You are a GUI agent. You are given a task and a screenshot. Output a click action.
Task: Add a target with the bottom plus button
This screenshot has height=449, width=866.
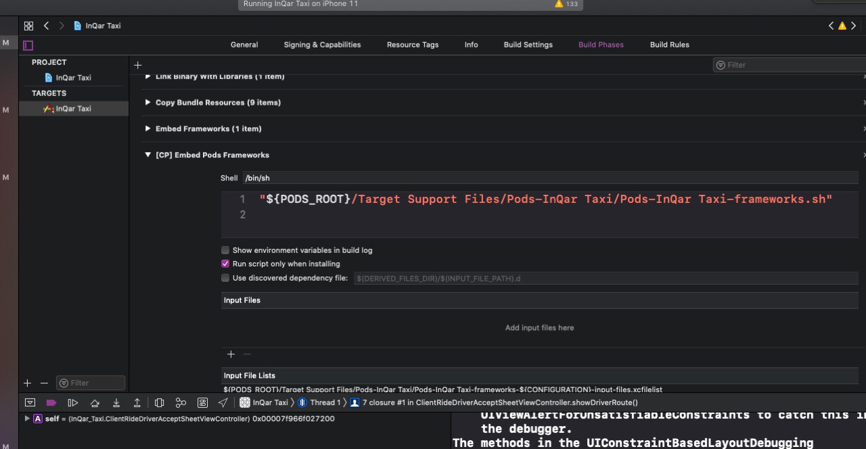click(x=28, y=383)
